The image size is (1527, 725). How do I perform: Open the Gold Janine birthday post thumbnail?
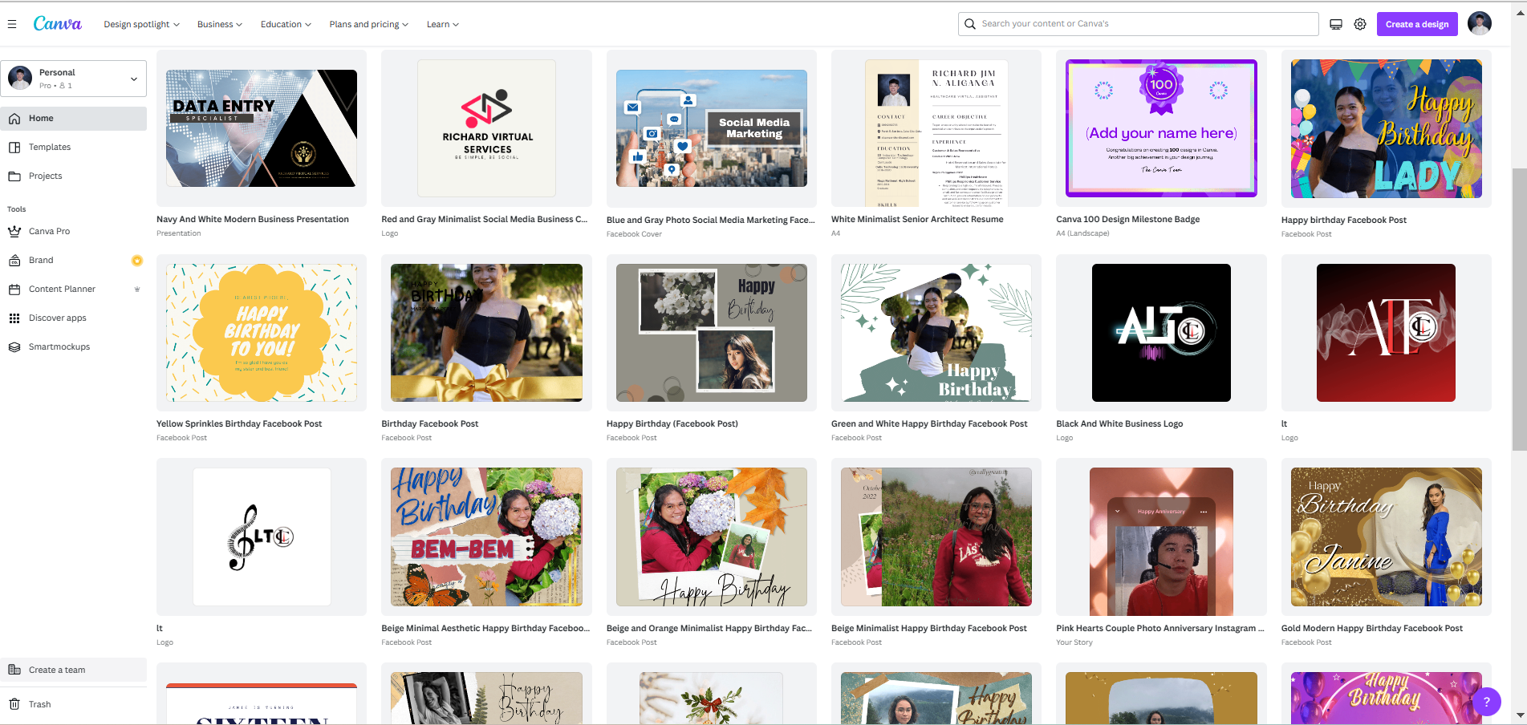(1387, 537)
